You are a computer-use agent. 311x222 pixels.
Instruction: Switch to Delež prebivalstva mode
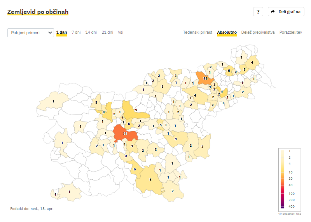[258, 32]
